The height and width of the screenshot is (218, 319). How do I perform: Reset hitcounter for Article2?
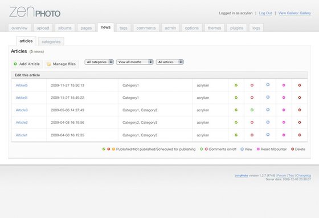(x=284, y=123)
